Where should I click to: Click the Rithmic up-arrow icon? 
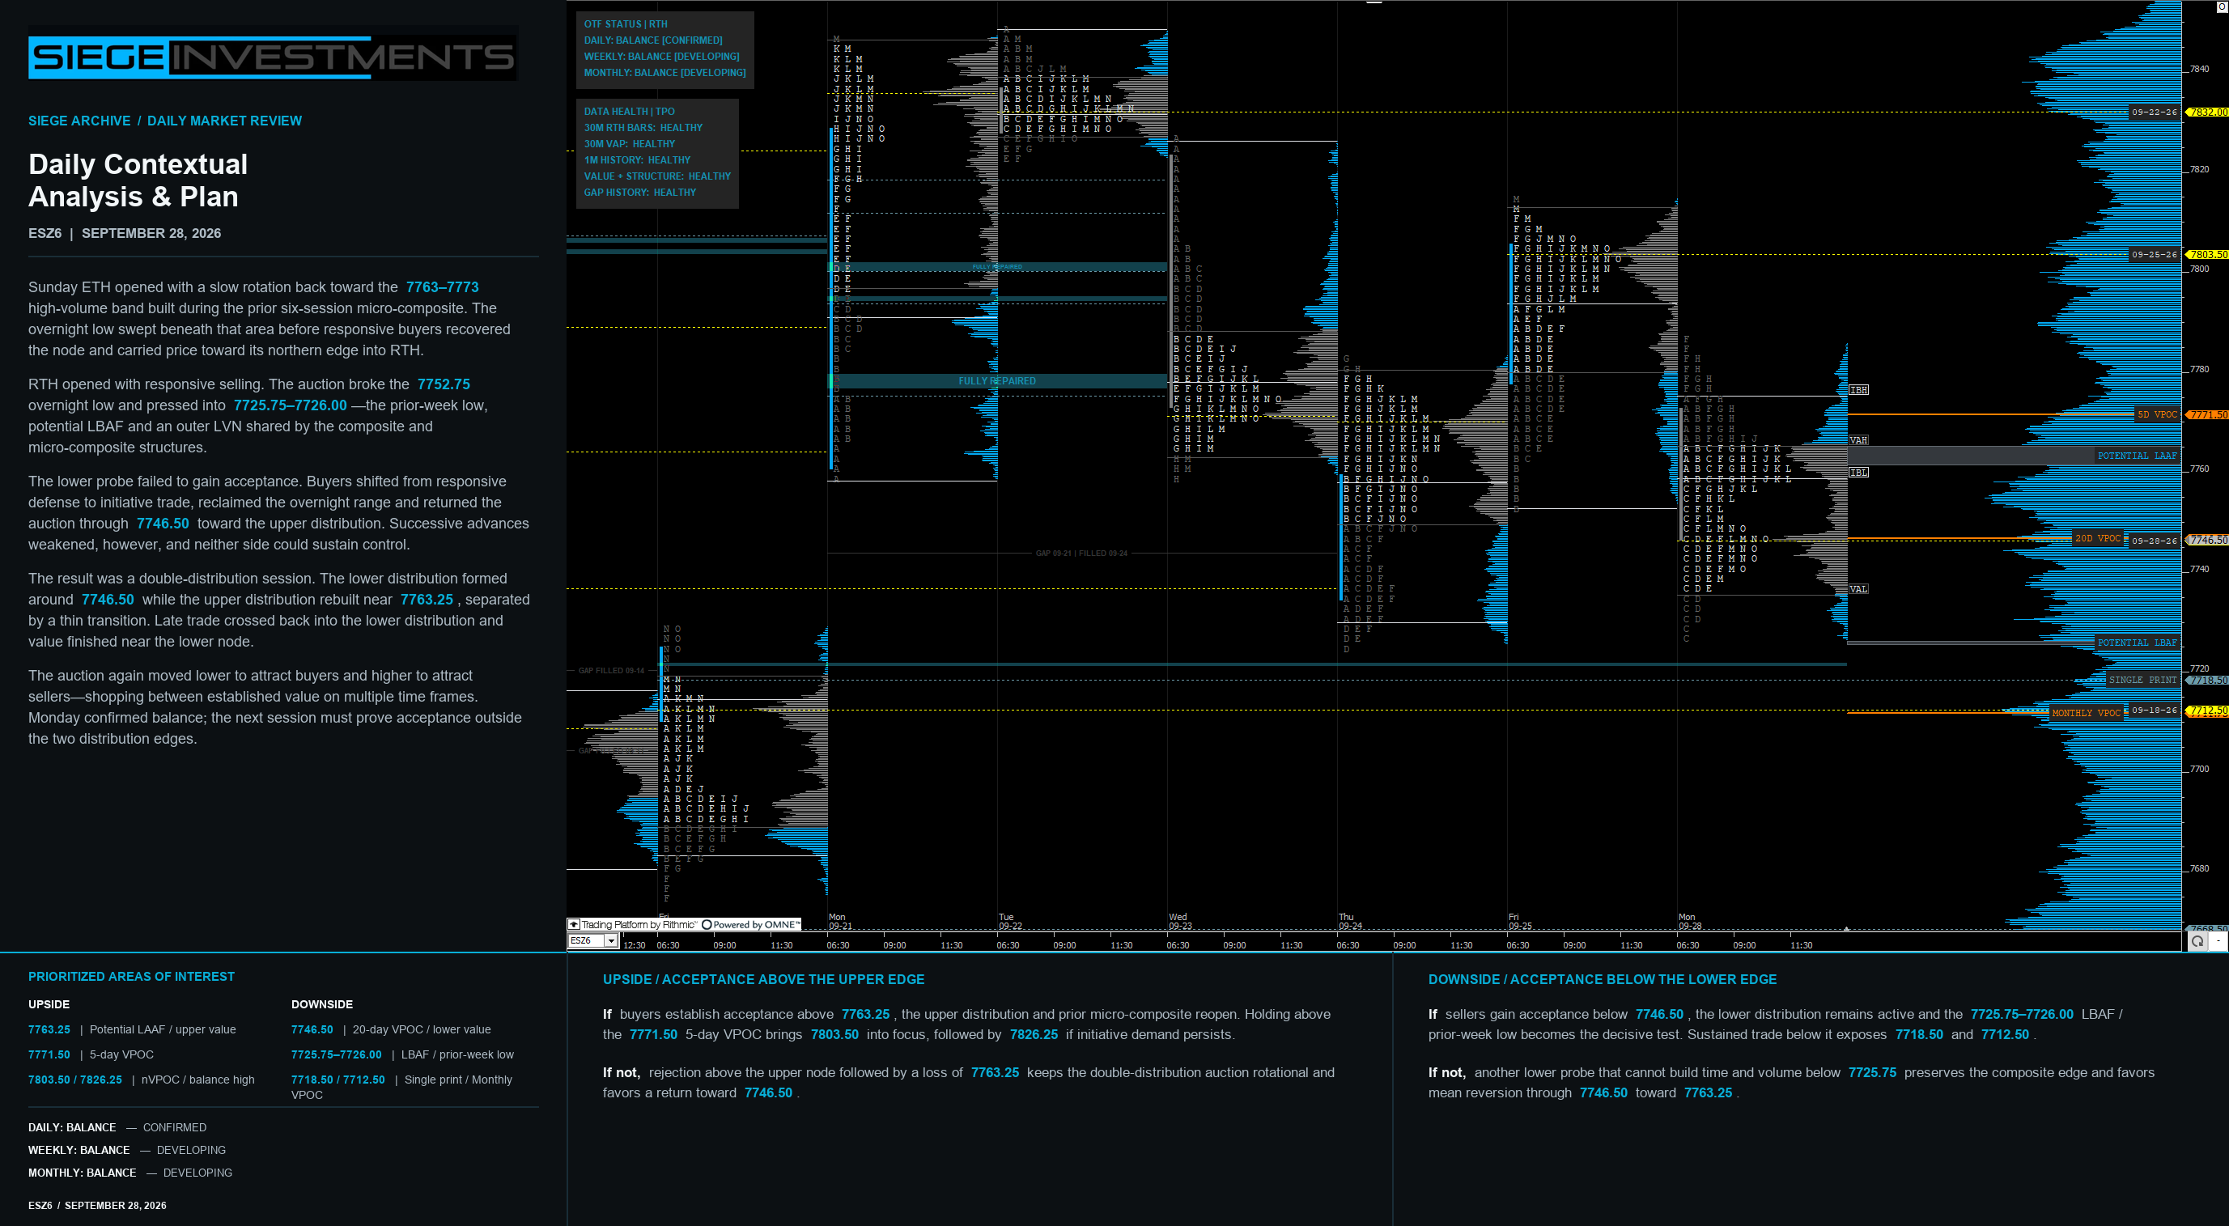click(574, 924)
